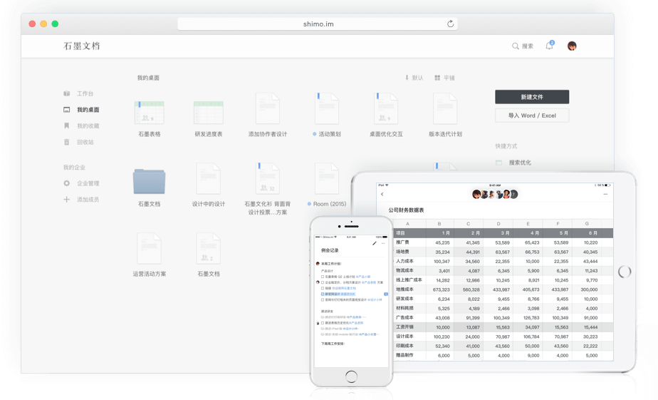Tap the pencil edit icon on phone
Image resolution: width=658 pixels, height=400 pixels.
pos(375,244)
